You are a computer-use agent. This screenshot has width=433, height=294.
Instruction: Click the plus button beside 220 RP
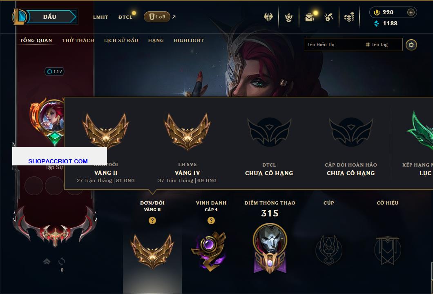pyautogui.click(x=411, y=12)
